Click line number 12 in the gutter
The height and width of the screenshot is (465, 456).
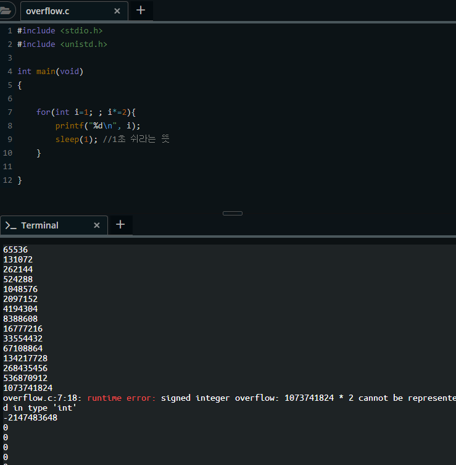click(7, 180)
